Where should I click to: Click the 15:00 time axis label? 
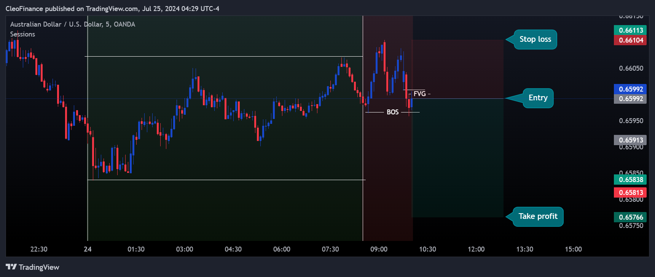573,249
